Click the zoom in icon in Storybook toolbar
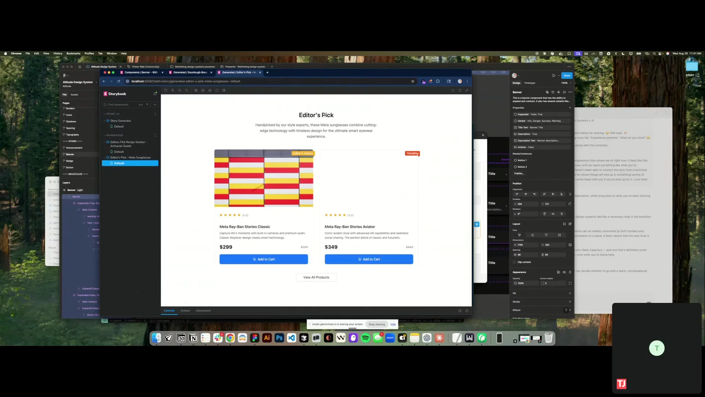 tap(173, 90)
